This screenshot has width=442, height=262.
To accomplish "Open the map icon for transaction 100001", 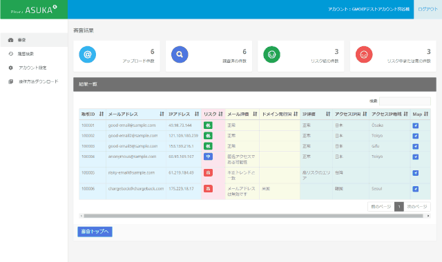I will [x=416, y=125].
